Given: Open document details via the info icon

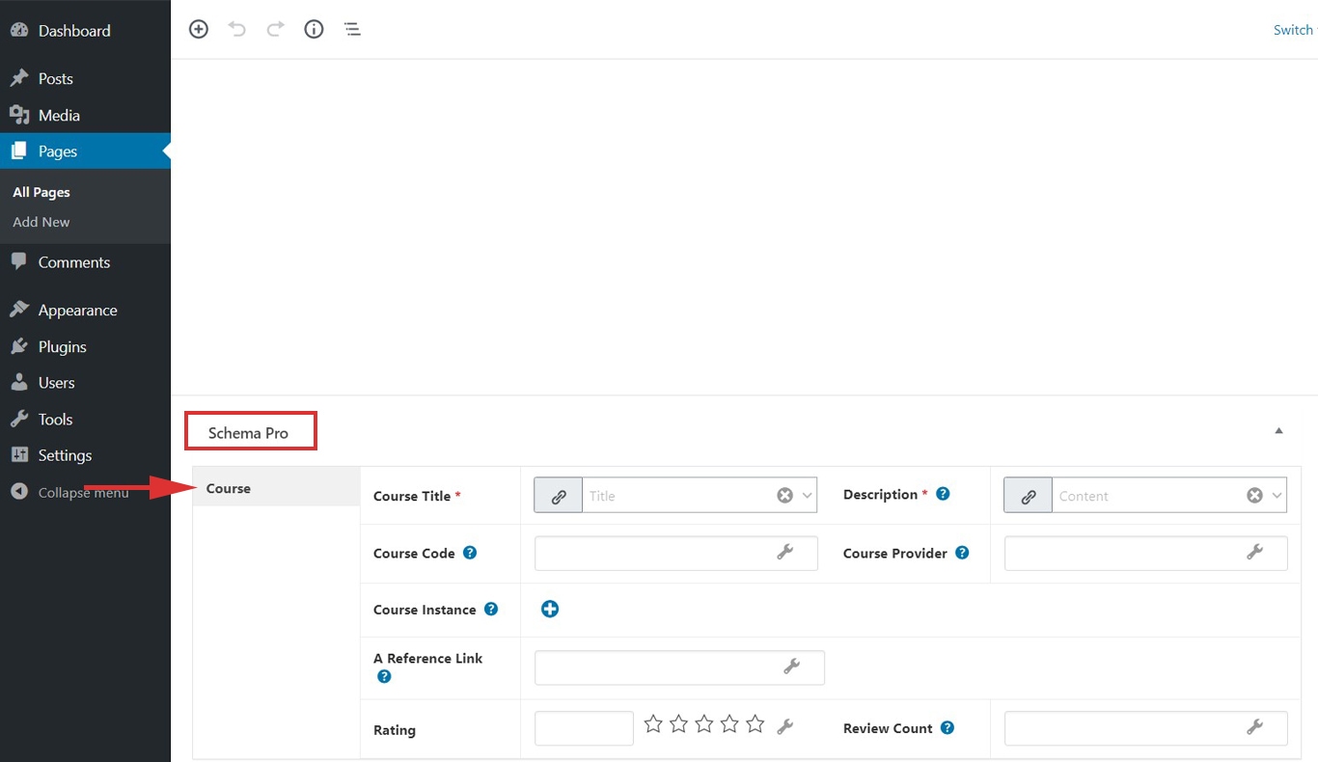Looking at the screenshot, I should (314, 29).
